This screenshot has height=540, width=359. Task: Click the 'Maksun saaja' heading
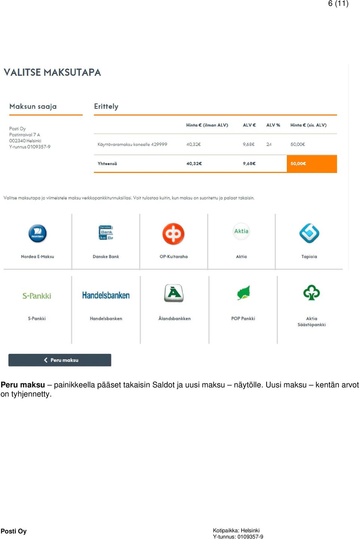tap(33, 106)
